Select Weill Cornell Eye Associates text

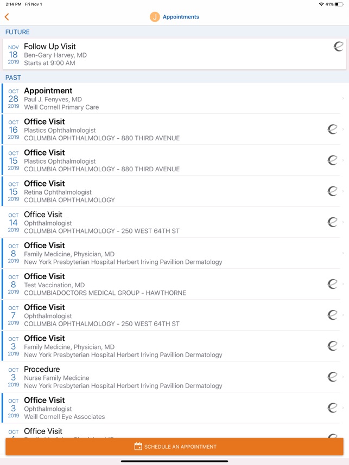[x=65, y=417]
